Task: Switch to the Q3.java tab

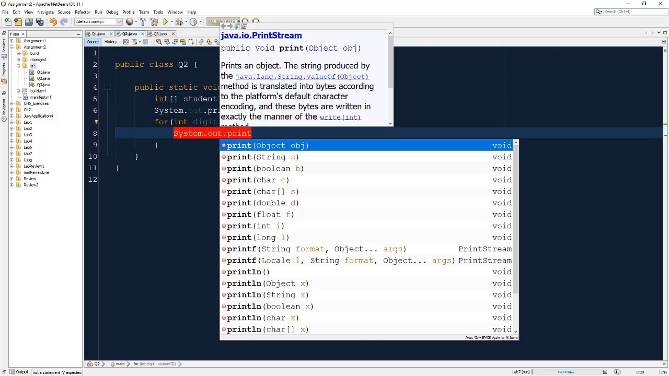Action: 160,34
